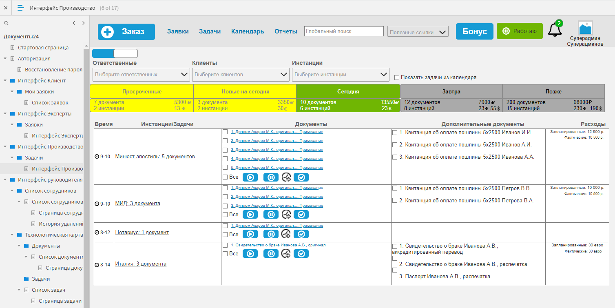Open the Выберите ответственных dropdown
Image resolution: width=615 pixels, height=308 pixels.
141,75
